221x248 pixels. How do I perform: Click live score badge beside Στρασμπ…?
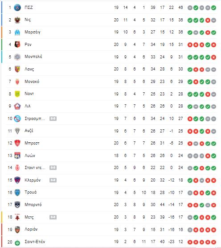[53, 119]
